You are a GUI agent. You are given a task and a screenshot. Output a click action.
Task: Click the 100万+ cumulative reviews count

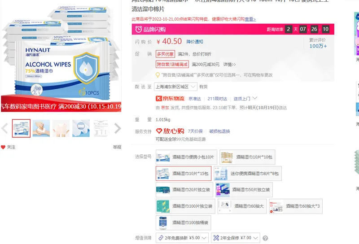(318, 46)
